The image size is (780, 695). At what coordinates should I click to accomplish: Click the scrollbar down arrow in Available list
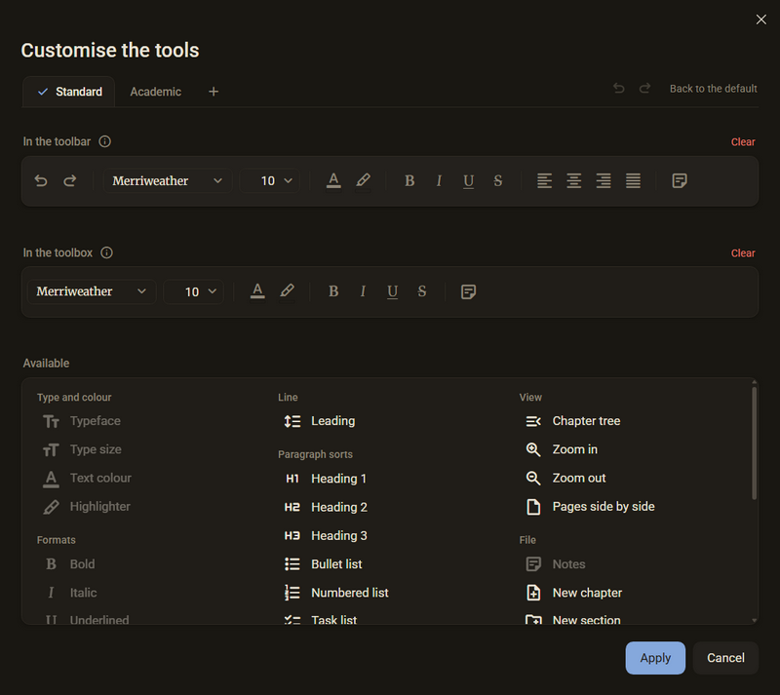(x=754, y=620)
